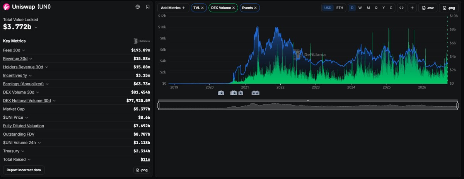This screenshot has height=179, width=464.
Task: Switch chart denomination to ETH
Action: 339,8
